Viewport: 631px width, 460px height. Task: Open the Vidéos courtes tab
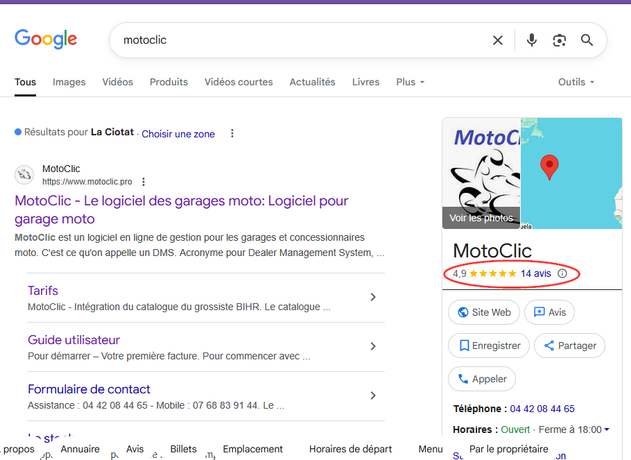[239, 82]
